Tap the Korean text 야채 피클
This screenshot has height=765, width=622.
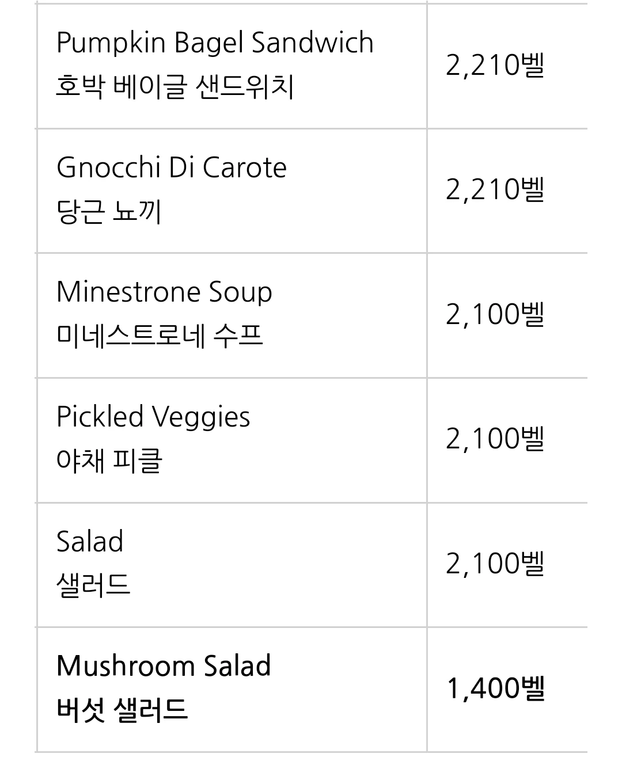click(109, 460)
